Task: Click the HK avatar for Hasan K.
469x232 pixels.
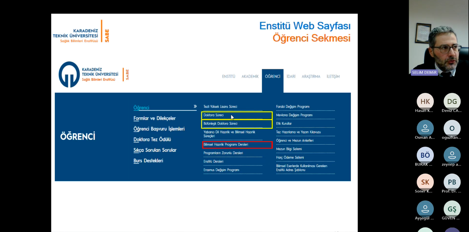Action: [x=425, y=101]
